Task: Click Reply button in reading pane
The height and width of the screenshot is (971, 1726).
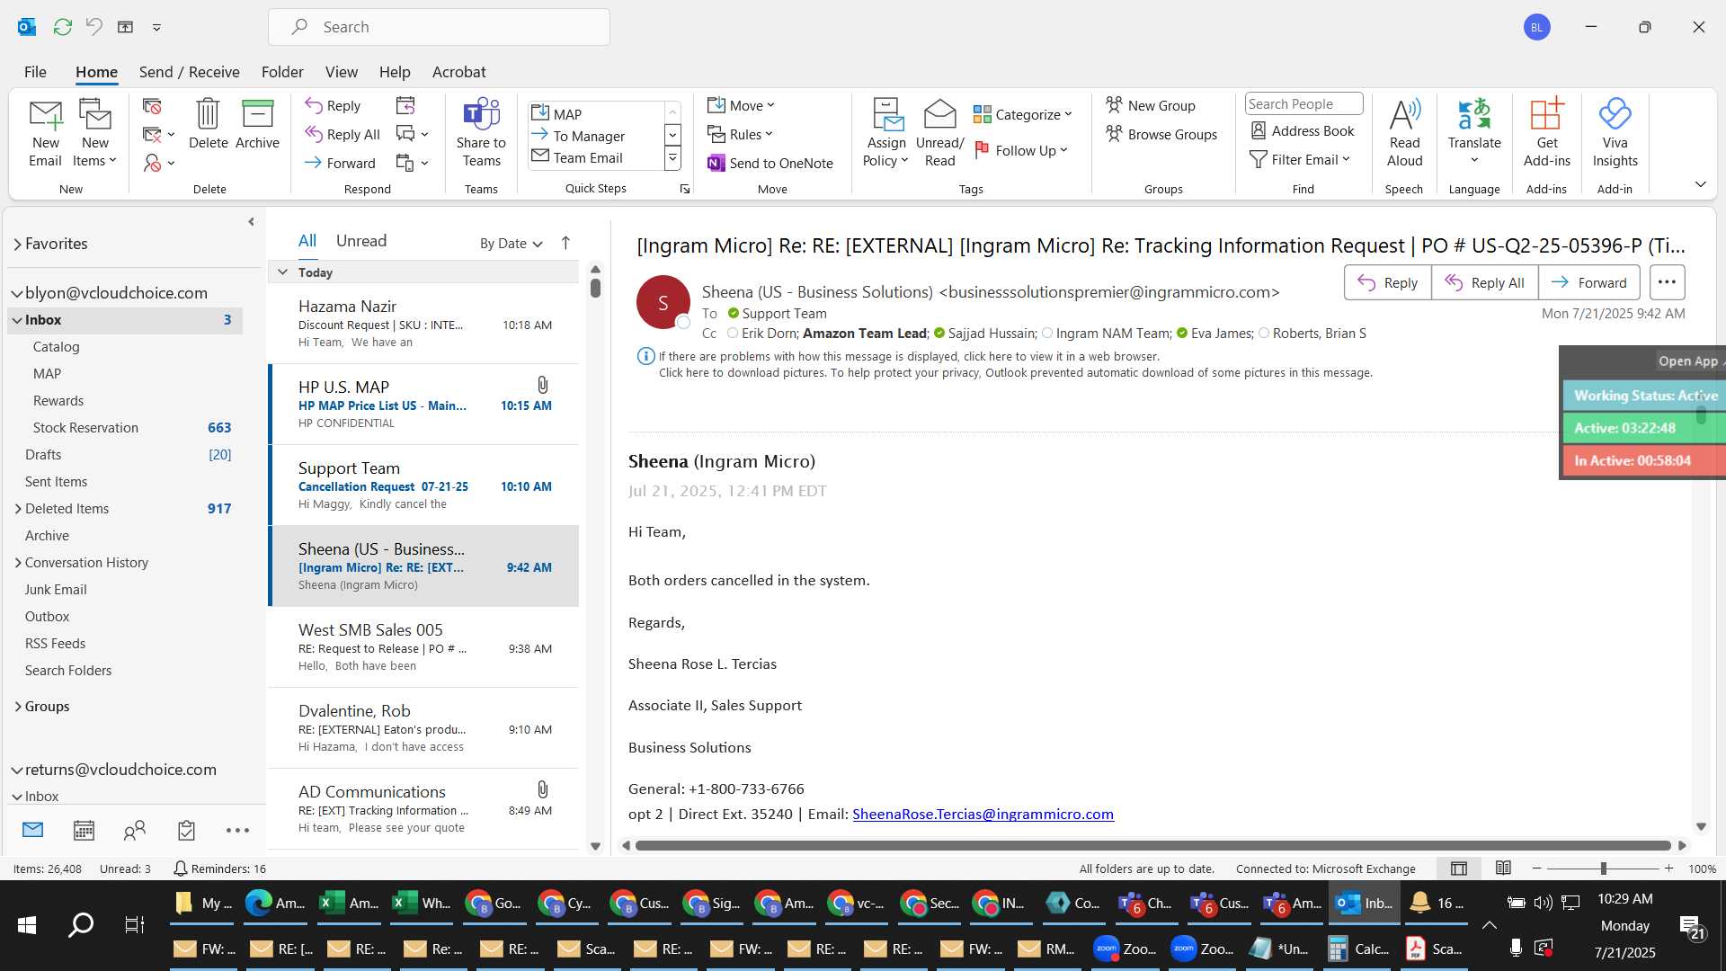Action: pos(1387,282)
